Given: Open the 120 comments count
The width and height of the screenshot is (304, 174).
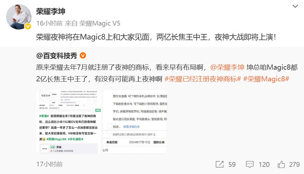Looking at the screenshot, I should [x=264, y=165].
